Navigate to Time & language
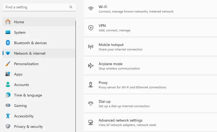Viewport: 217px width, 132px height. tap(28, 95)
